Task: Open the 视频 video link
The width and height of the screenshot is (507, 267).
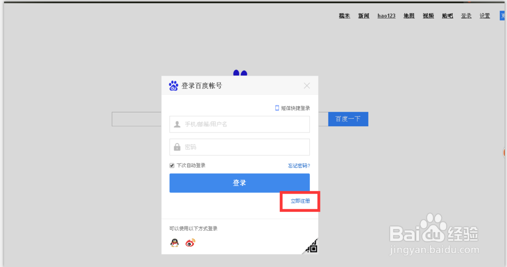Action: coord(428,16)
